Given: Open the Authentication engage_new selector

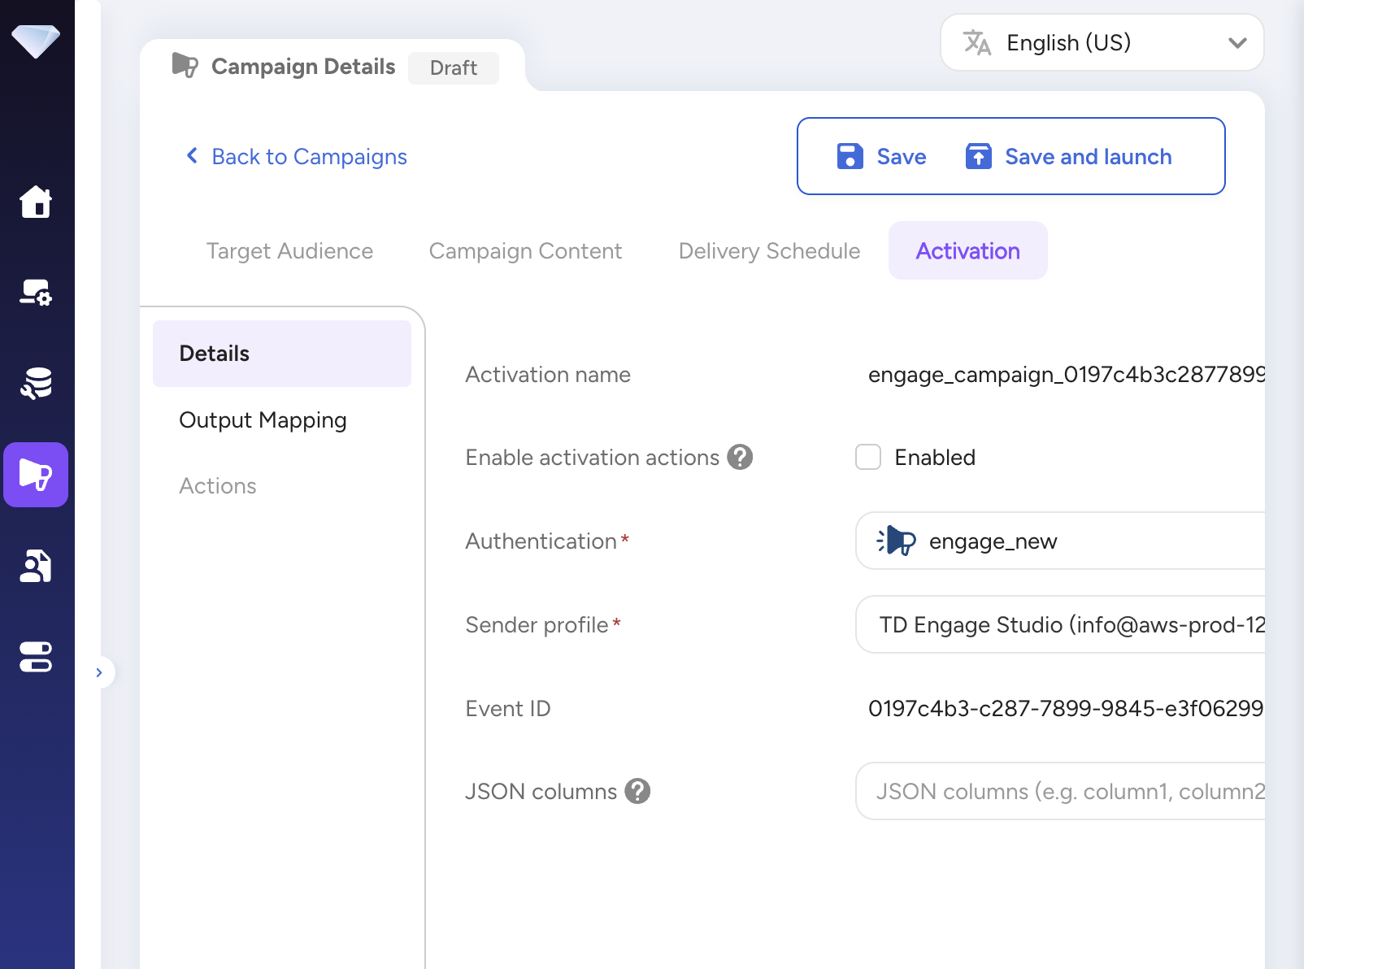Looking at the screenshot, I should (x=1057, y=541).
